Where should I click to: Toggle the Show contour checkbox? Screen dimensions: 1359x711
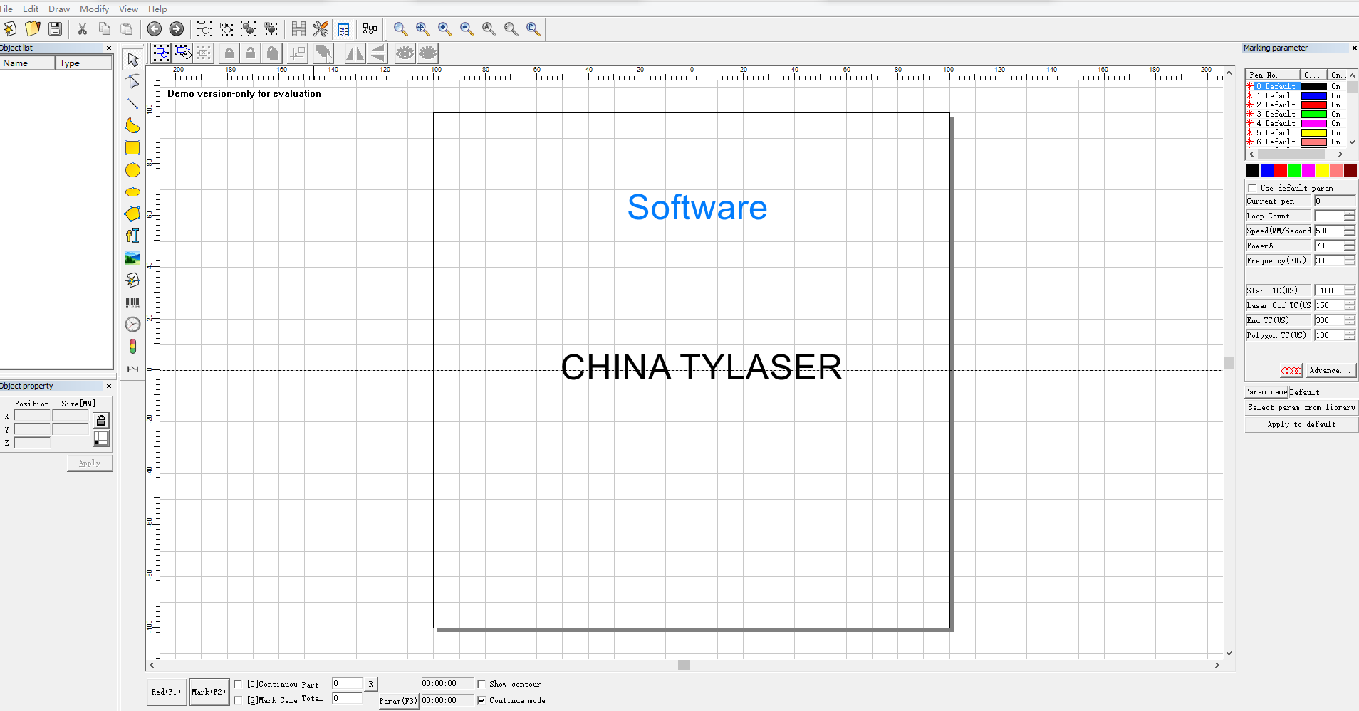(481, 684)
